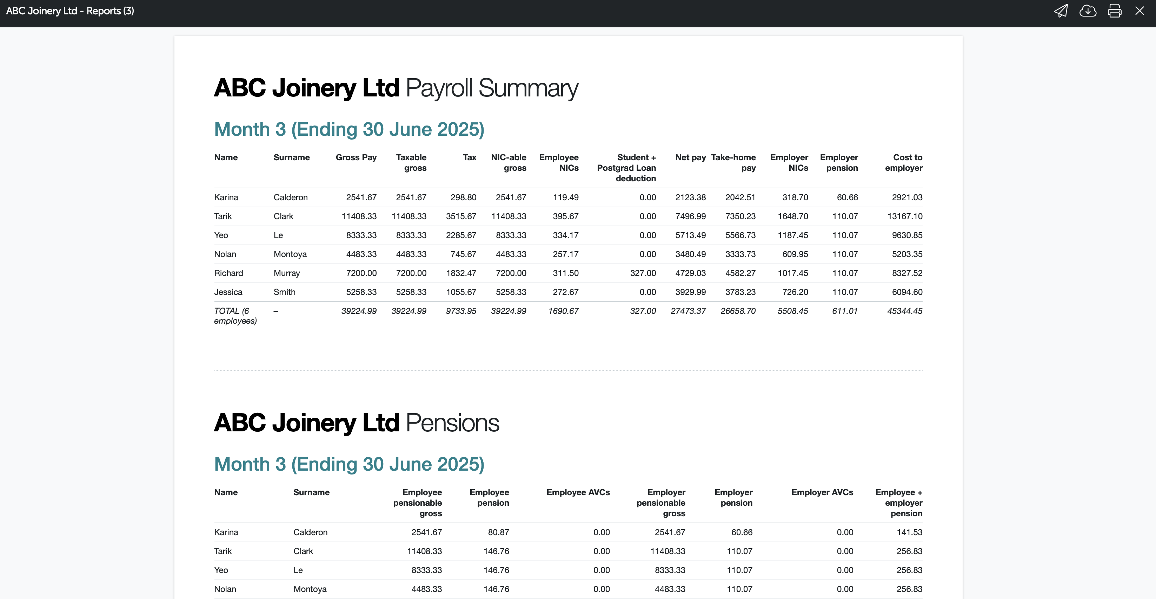Click the Take-home pay column header
1156x599 pixels.
coord(733,162)
